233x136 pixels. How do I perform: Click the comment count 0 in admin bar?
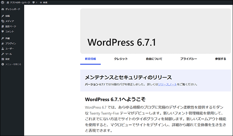click(x=36, y=3)
